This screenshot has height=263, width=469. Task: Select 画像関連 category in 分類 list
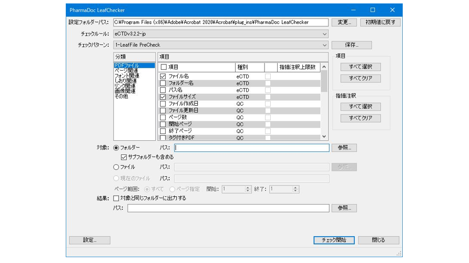pyautogui.click(x=125, y=91)
